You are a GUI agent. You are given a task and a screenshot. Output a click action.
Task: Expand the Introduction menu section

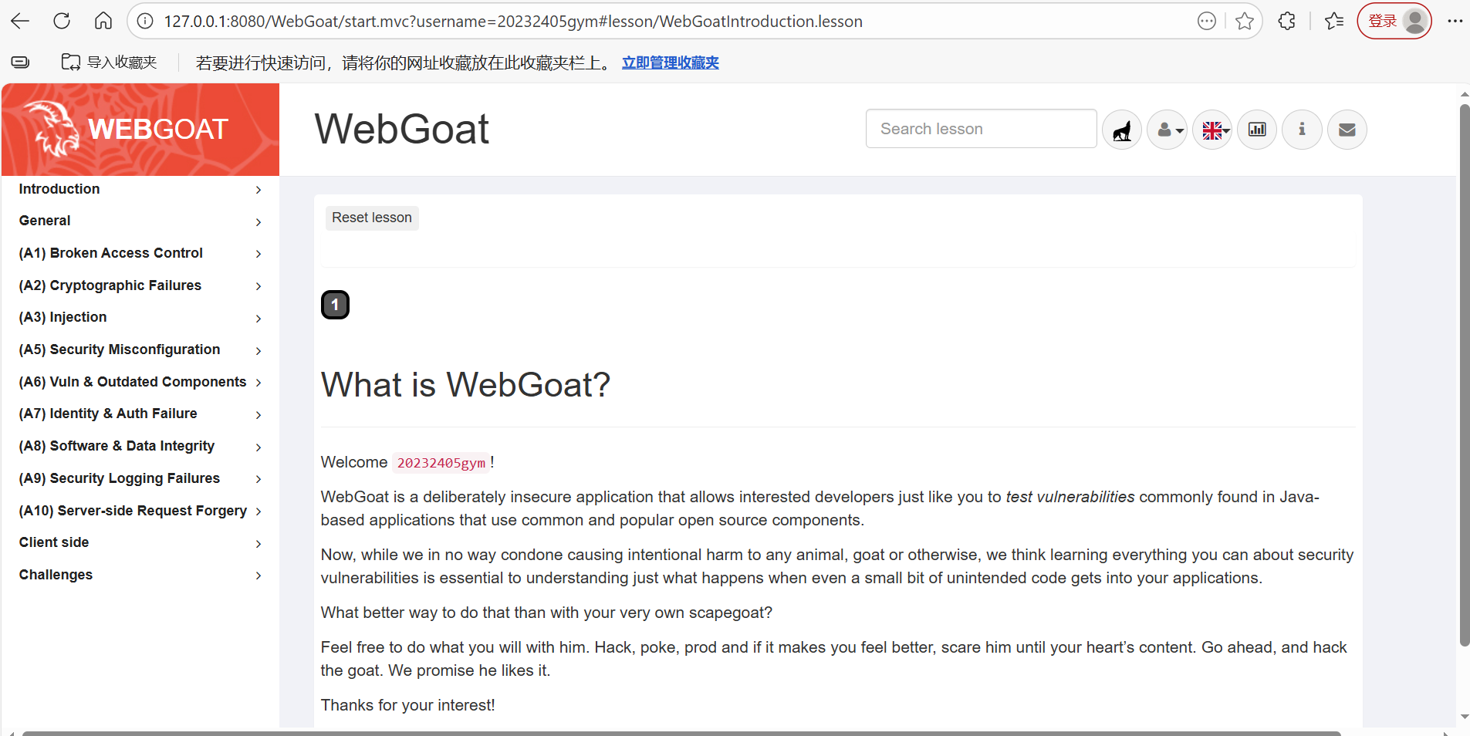140,189
